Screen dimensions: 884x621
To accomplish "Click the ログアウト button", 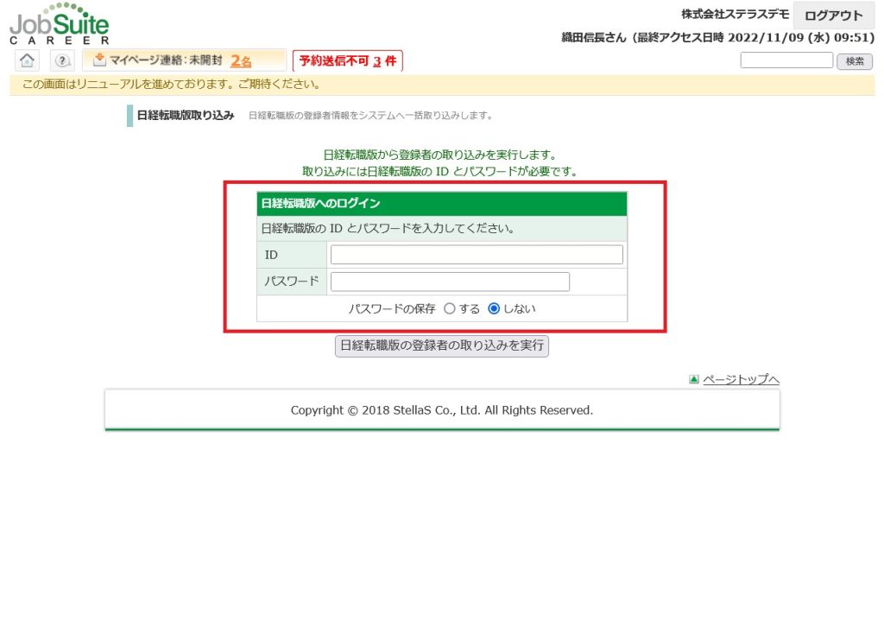I will click(833, 16).
